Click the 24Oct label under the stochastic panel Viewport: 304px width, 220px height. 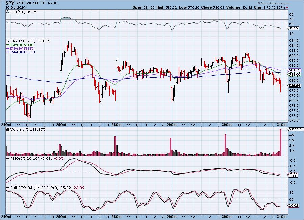[x=6, y=217]
